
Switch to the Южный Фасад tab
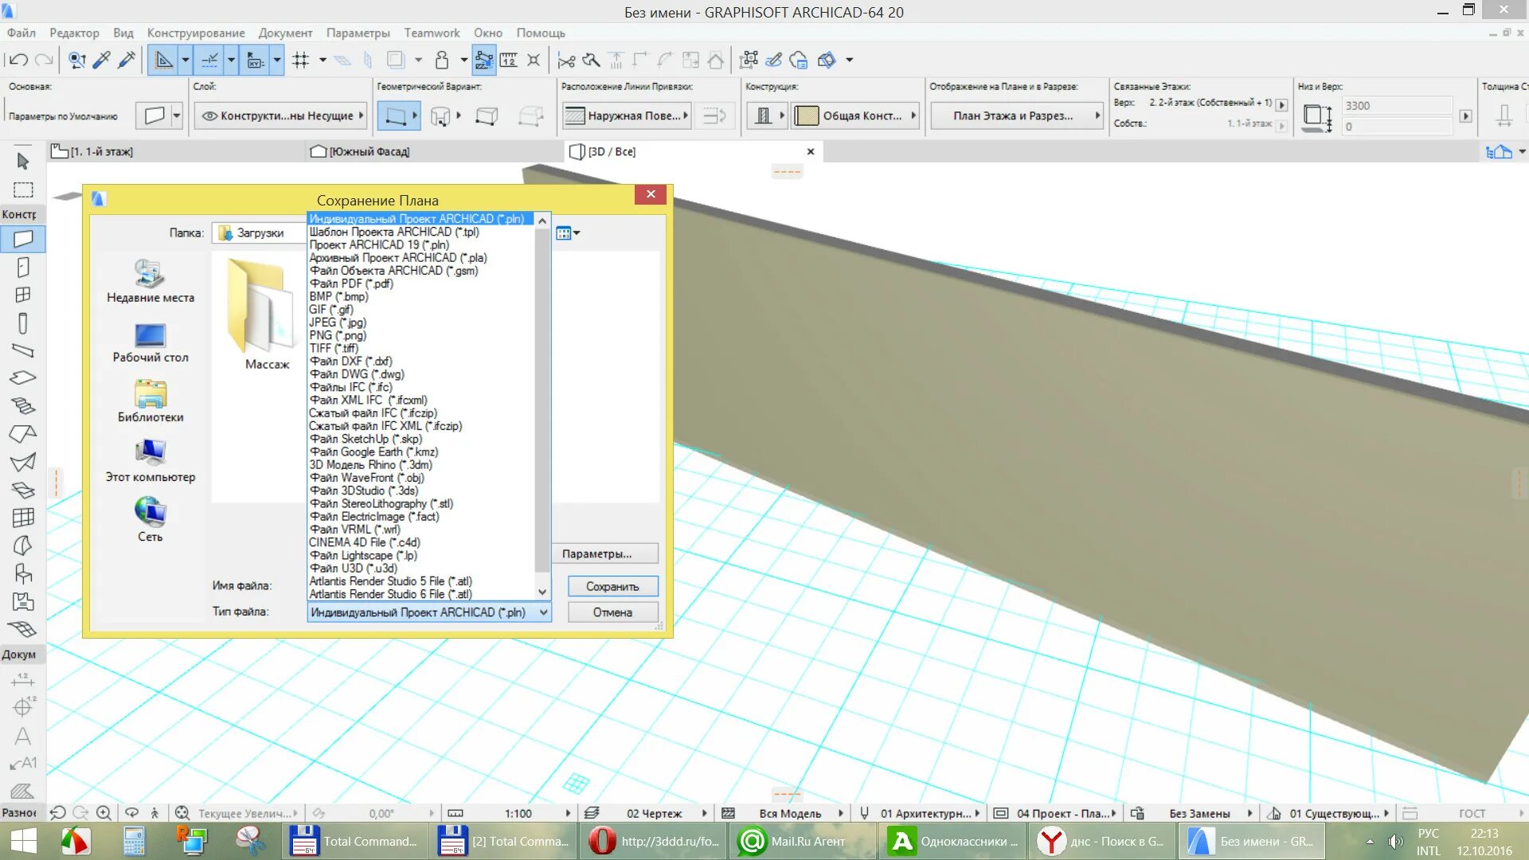[x=434, y=151]
